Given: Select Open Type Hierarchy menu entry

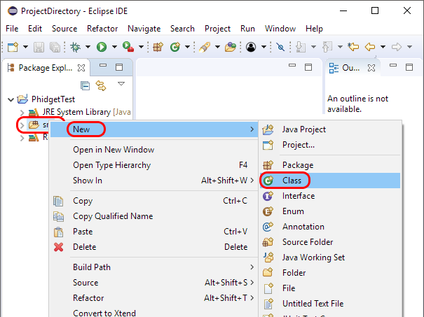Looking at the screenshot, I should pos(111,165).
